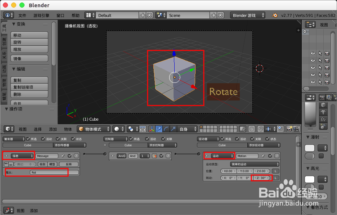Click the OpenGL render animation clapper icon
This screenshot has width=337, height=215.
click(x=296, y=129)
